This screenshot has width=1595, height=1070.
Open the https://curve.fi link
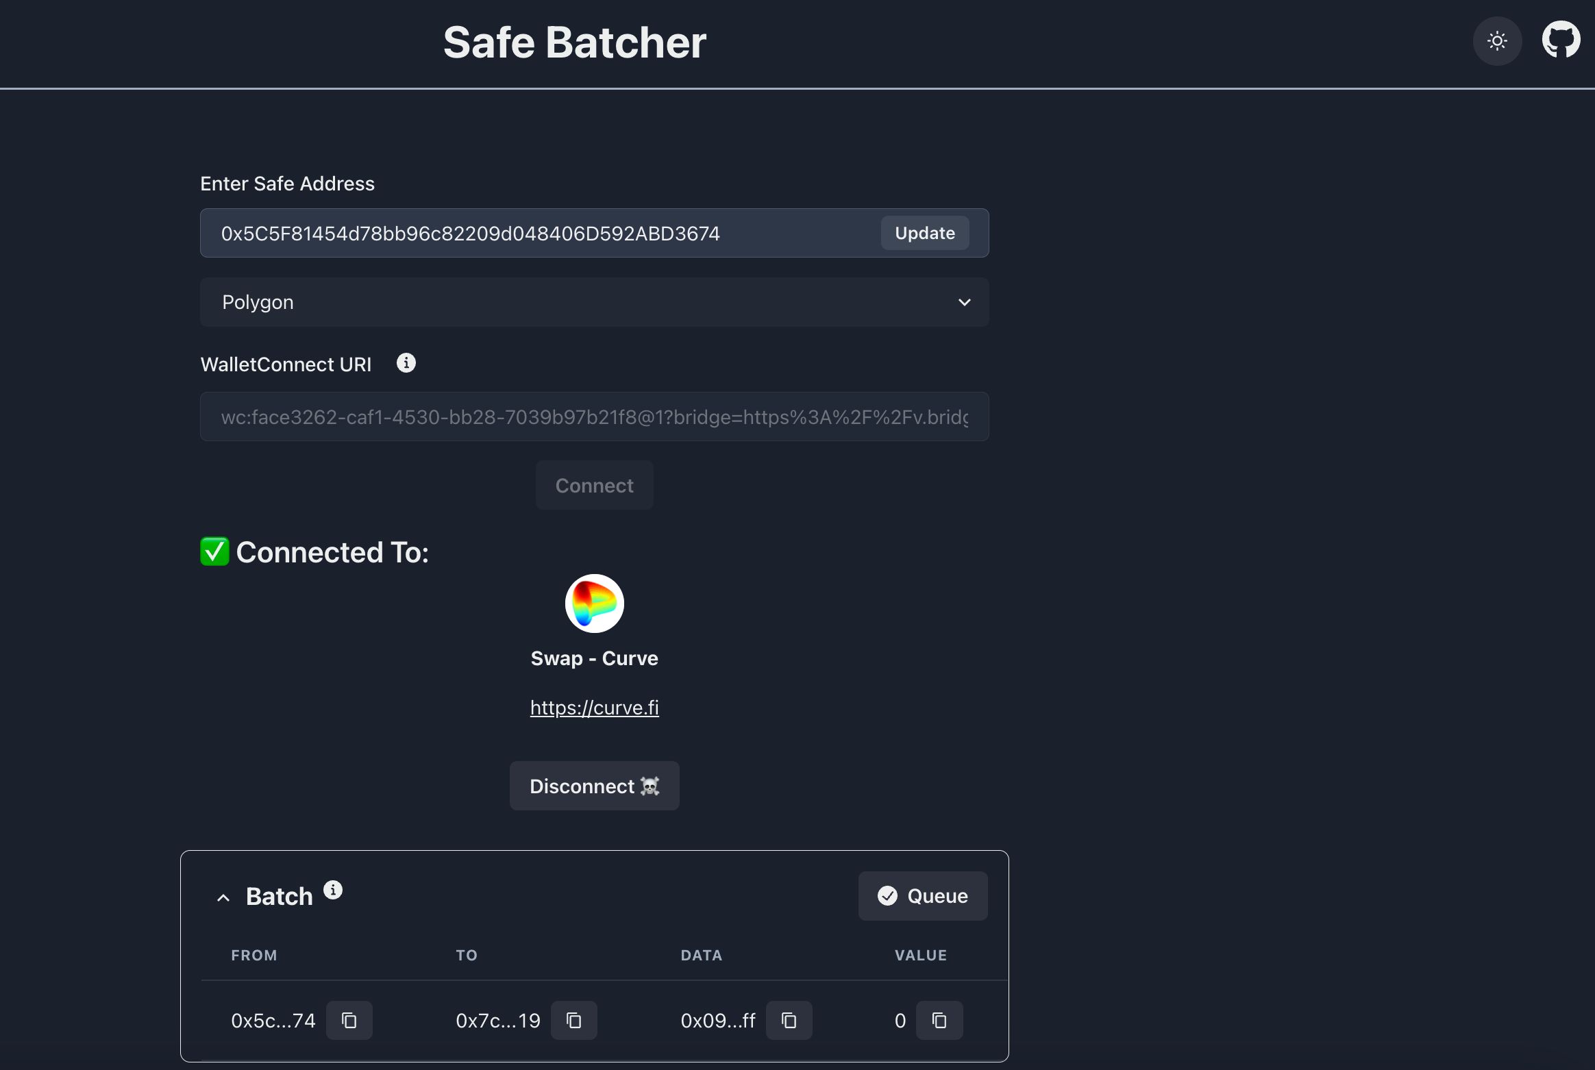pos(594,708)
